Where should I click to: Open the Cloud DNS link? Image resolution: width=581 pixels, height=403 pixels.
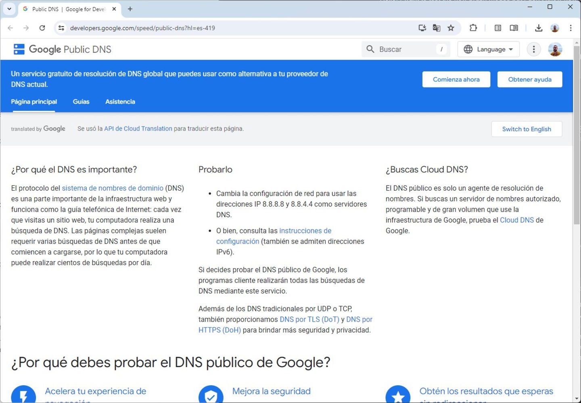[517, 220]
